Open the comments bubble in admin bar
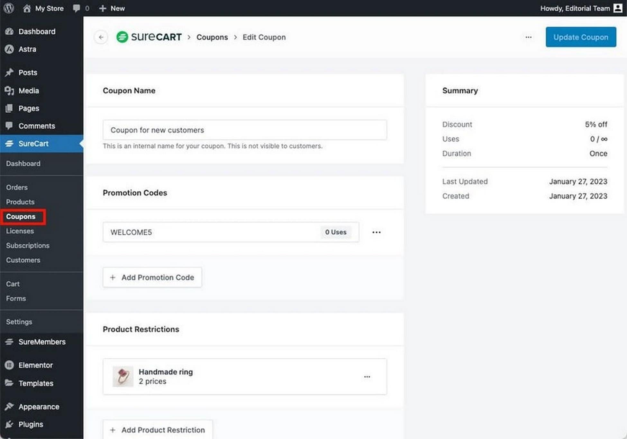Screen dimensions: 627x439 77,8
